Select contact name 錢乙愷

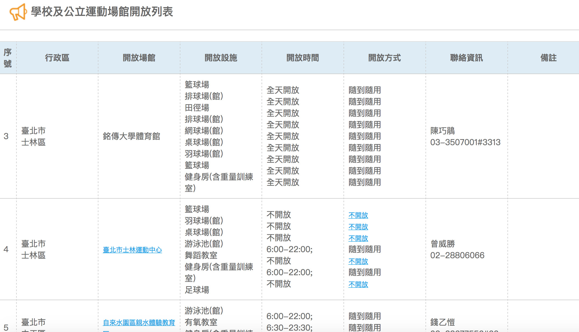pyautogui.click(x=442, y=322)
